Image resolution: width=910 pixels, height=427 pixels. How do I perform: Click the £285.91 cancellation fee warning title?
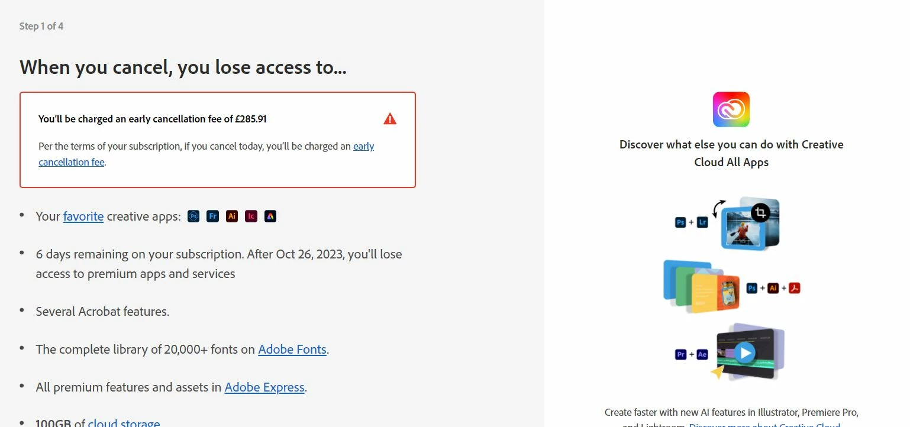click(153, 119)
